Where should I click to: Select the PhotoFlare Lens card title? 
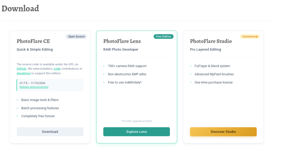(x=122, y=41)
